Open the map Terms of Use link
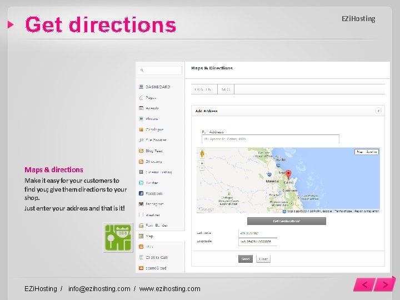 tap(343, 211)
